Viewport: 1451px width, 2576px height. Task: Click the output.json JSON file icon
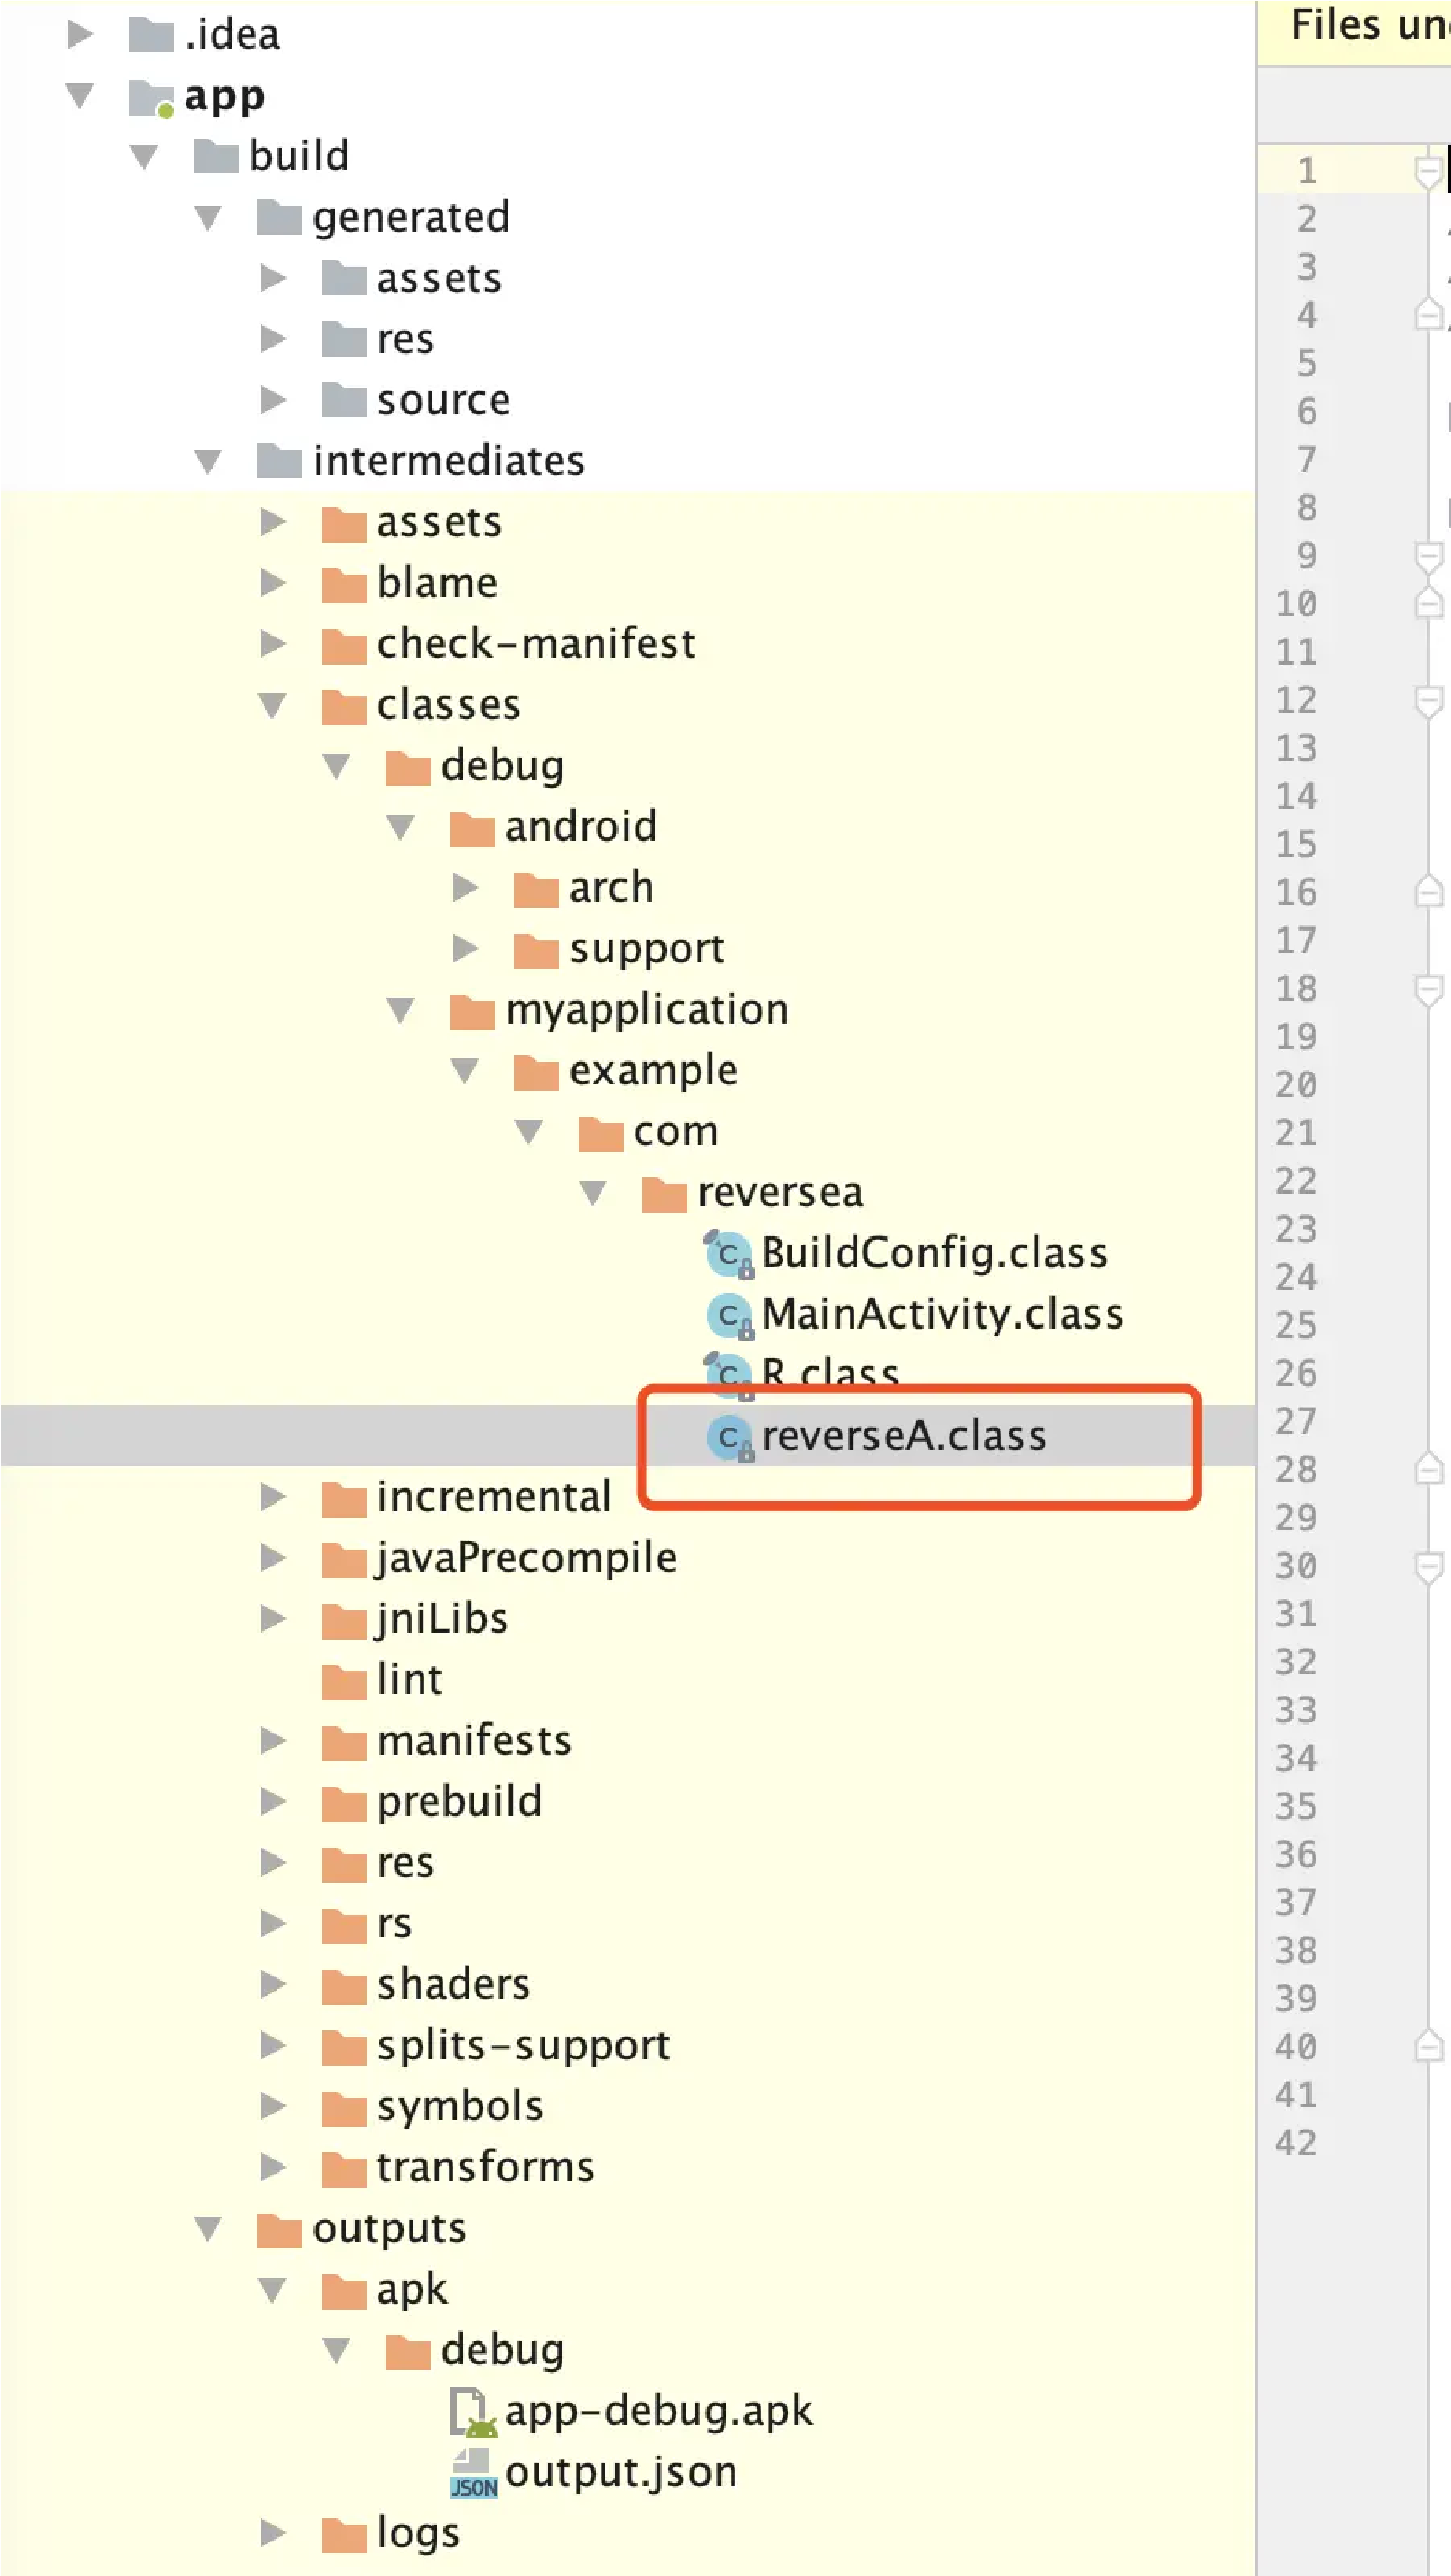tap(472, 2472)
